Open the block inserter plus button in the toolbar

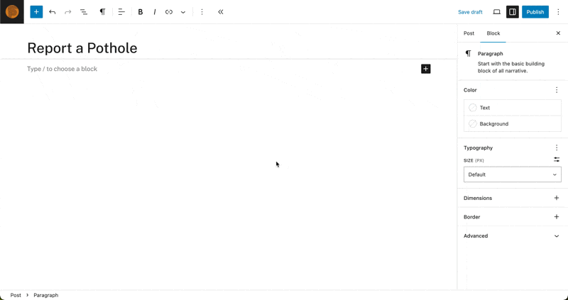(x=36, y=12)
